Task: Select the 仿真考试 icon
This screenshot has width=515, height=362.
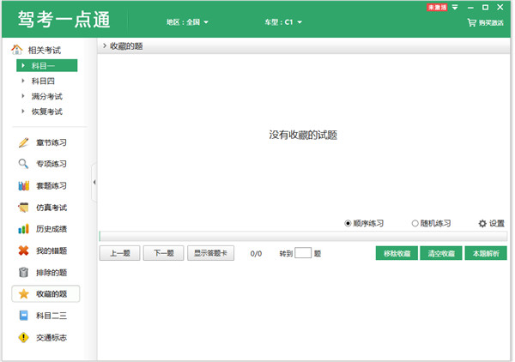Action: tap(24, 208)
